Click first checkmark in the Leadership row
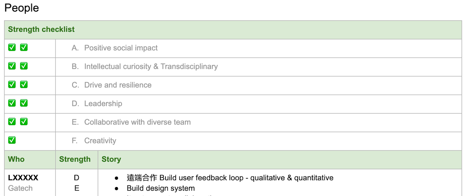Screen dimensions: 465x196 click(12, 103)
